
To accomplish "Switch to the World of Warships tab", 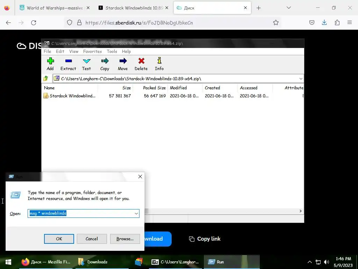I will [x=55, y=8].
